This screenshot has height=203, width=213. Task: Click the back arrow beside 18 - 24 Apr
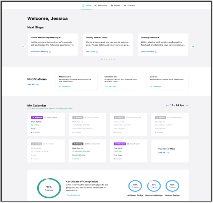[x=167, y=105]
